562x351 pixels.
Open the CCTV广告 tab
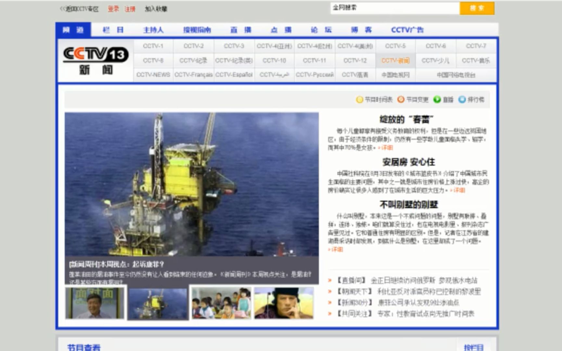(x=407, y=30)
